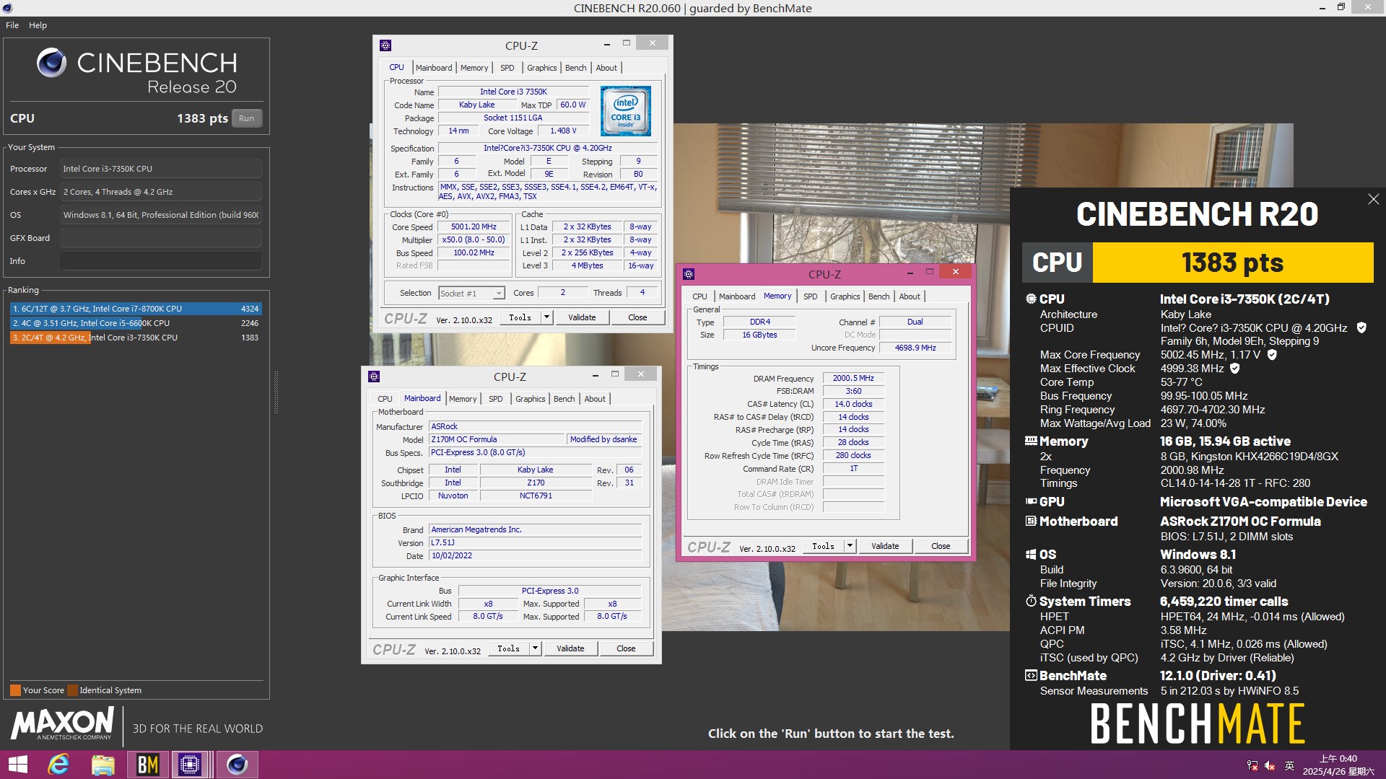Click the 'Modified by dsanke' text
This screenshot has width=1386, height=779.
coord(603,439)
